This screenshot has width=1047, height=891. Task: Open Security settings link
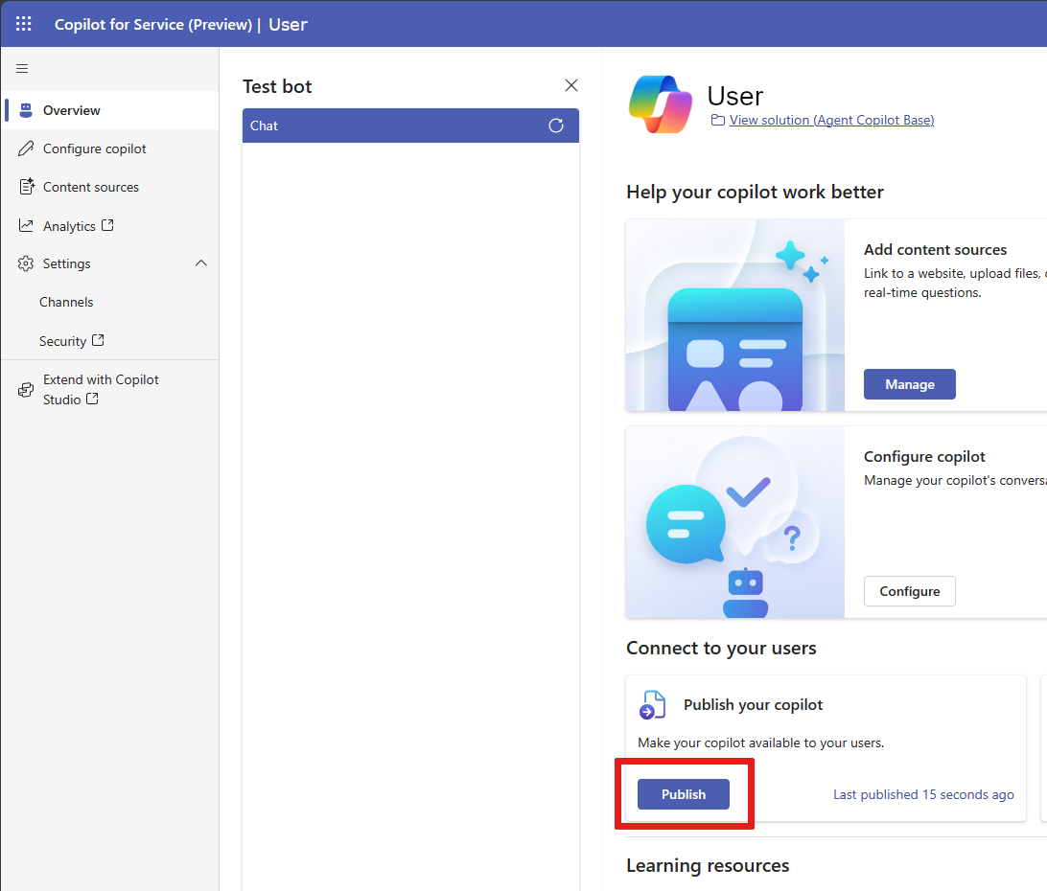(62, 341)
